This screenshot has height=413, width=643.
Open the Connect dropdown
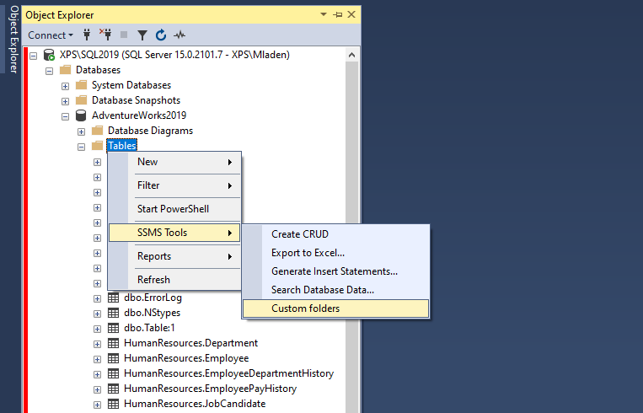51,35
